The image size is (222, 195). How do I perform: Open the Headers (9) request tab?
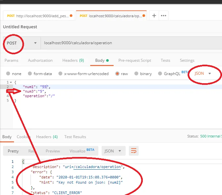[73, 60]
